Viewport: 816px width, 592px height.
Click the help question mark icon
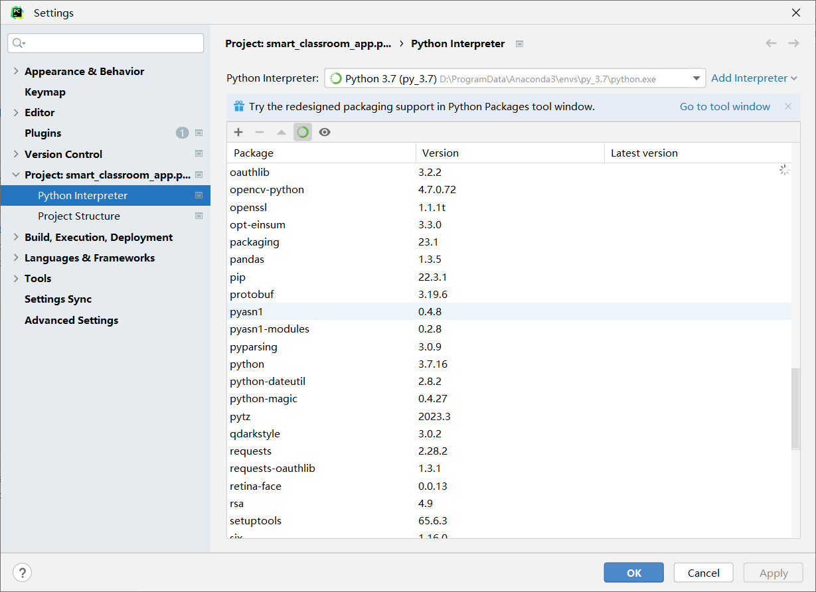click(x=22, y=573)
